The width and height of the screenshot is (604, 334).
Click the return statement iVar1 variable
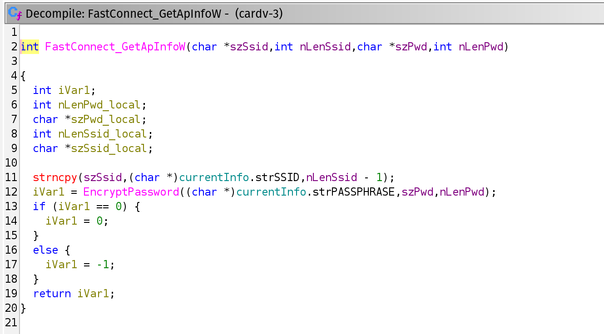pyautogui.click(x=94, y=294)
